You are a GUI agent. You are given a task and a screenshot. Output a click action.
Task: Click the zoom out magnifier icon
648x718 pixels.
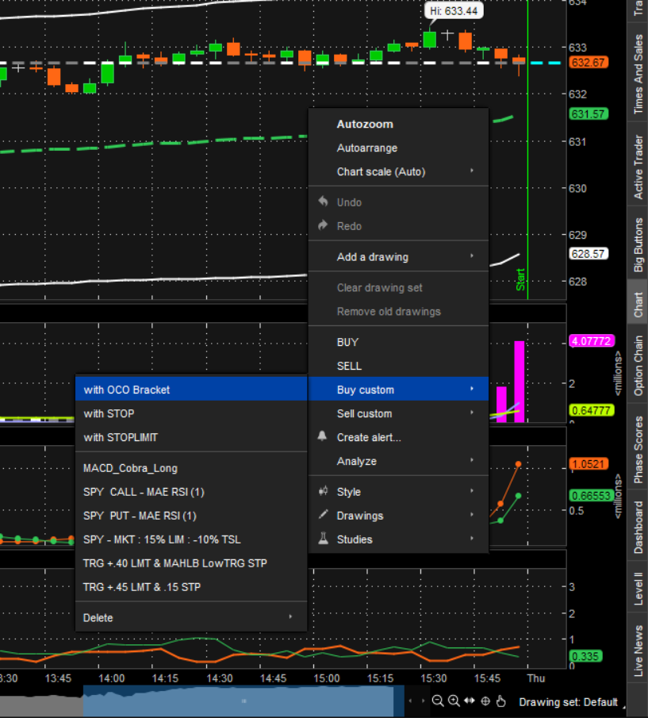point(438,701)
